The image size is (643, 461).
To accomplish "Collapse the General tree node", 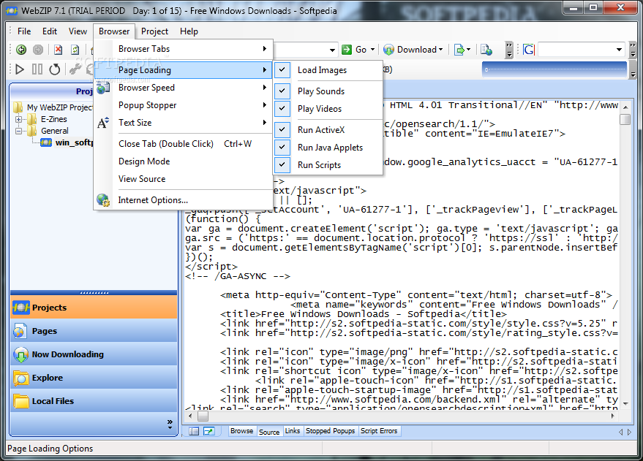I will 18,131.
